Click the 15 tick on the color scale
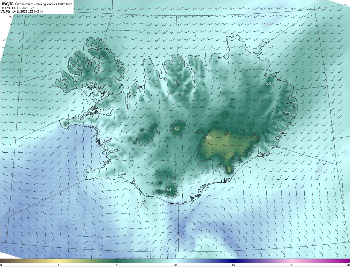 point(233,265)
